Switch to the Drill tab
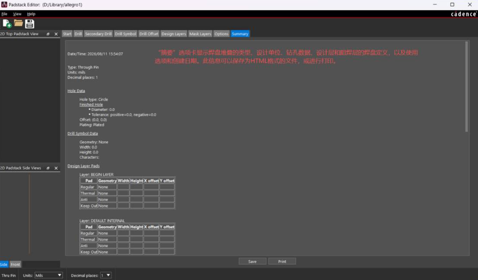Screen dimensions: 478x280 [78, 34]
